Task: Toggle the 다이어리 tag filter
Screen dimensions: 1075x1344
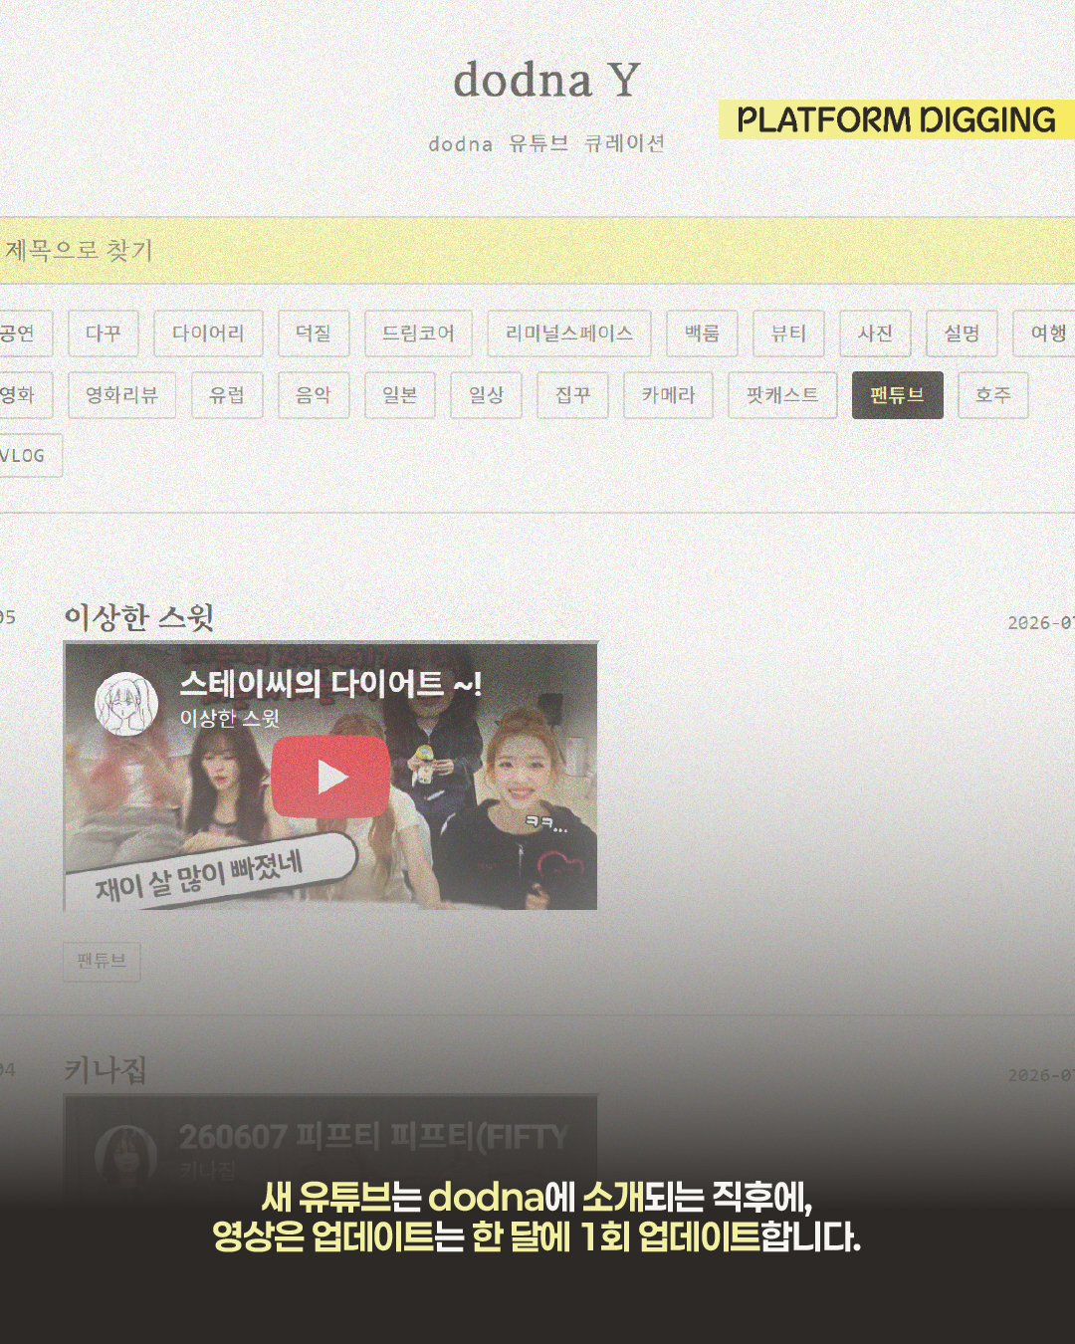Action: pyautogui.click(x=208, y=334)
